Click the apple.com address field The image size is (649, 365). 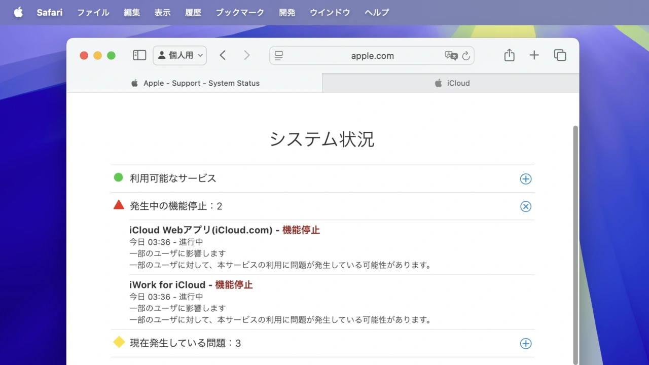(372, 56)
